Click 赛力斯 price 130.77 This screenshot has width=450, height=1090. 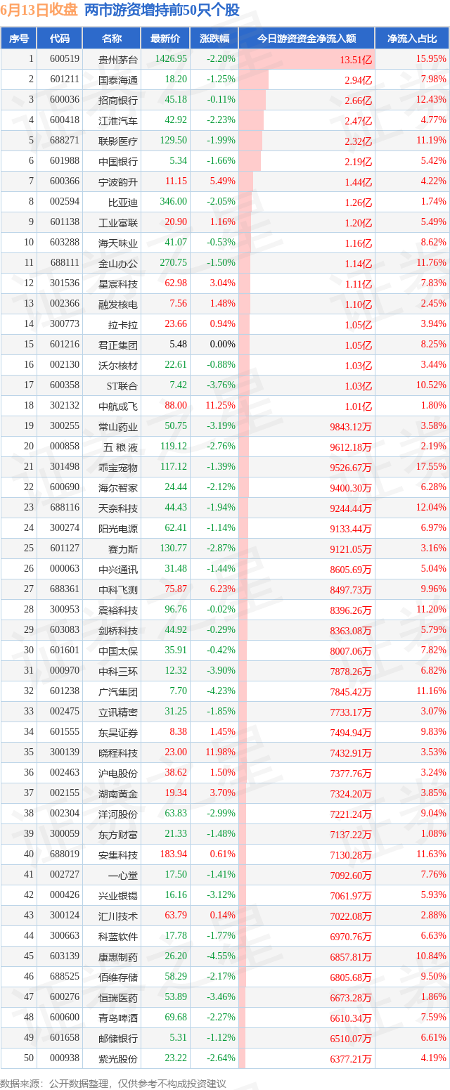174,549
